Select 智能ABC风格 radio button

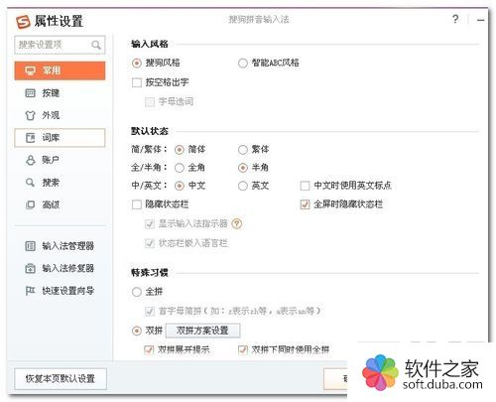pos(243,63)
